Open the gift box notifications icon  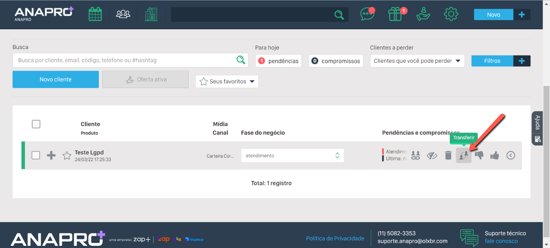coord(395,14)
